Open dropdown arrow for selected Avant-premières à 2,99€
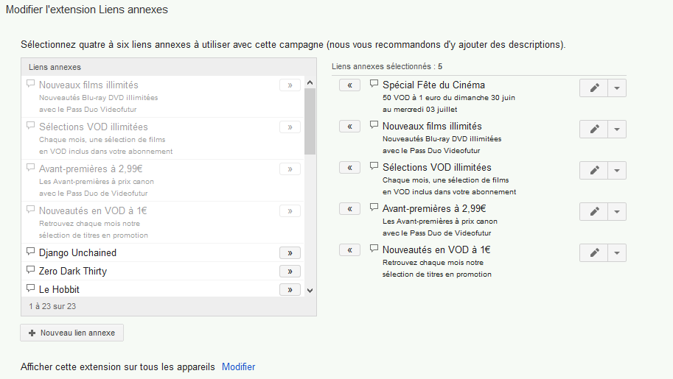Viewport: 673px width, 379px height. (x=617, y=211)
